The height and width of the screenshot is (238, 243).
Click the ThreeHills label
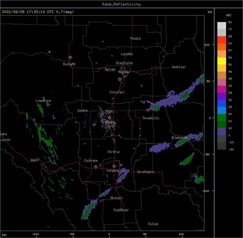point(151,118)
